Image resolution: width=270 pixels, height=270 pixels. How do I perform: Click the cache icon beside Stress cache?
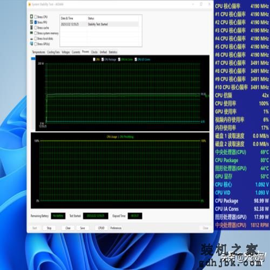[31, 28]
